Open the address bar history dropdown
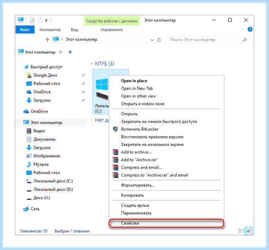 (x=152, y=40)
